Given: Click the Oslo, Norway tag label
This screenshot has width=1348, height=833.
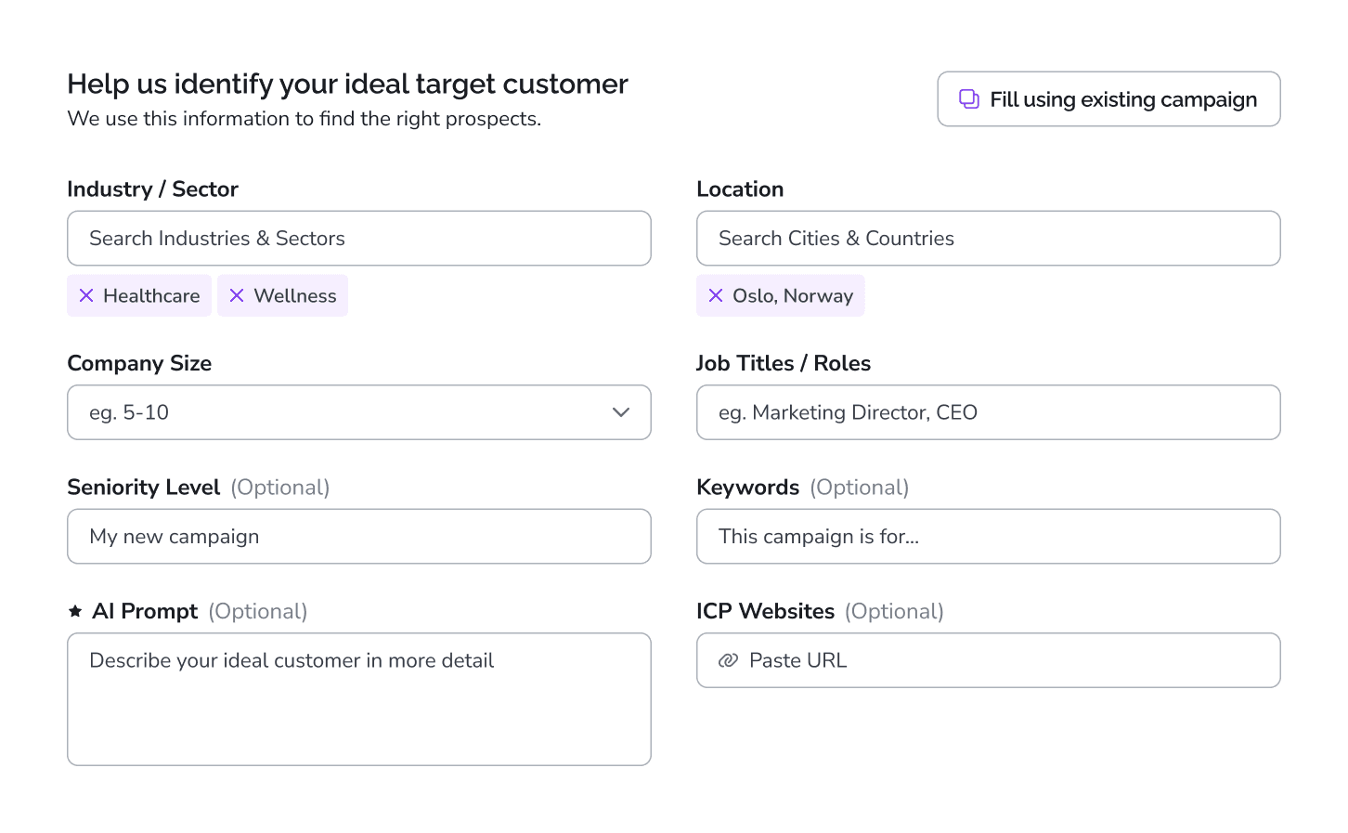Looking at the screenshot, I should [793, 295].
